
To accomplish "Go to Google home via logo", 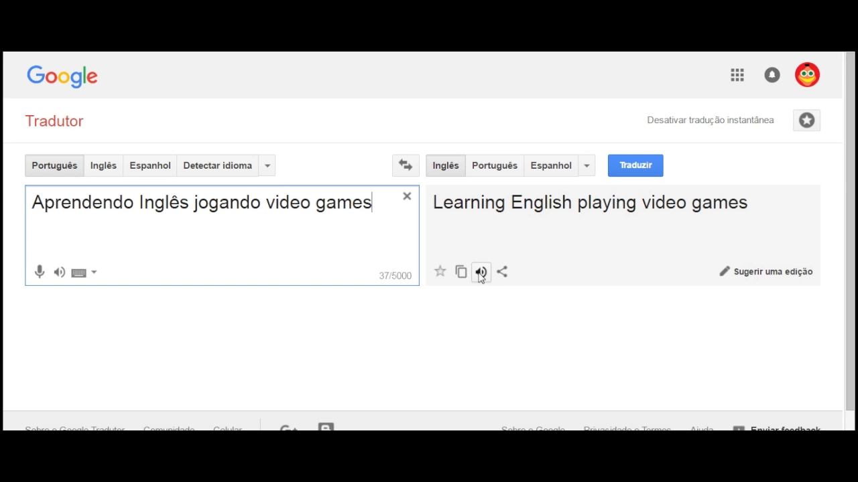I will click(x=62, y=76).
